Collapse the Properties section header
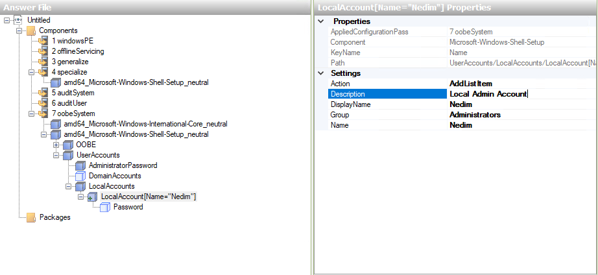Screen dimensions: 598x275 (322, 21)
